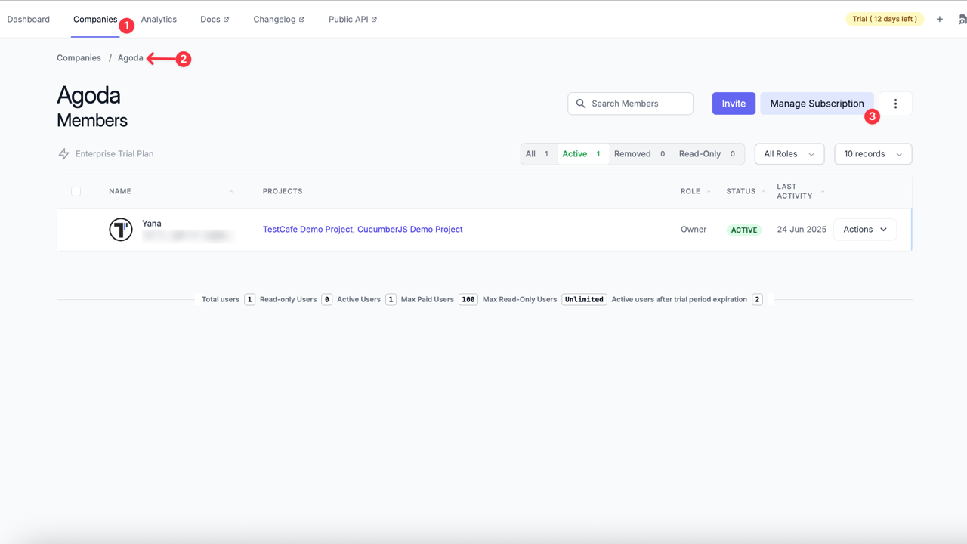Open the All Roles dropdown
This screenshot has height=544, width=967.
pos(789,153)
